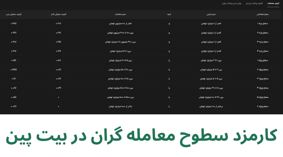Click بیشتر از ۱۰۰ میلیارد تومان cell

211,106
